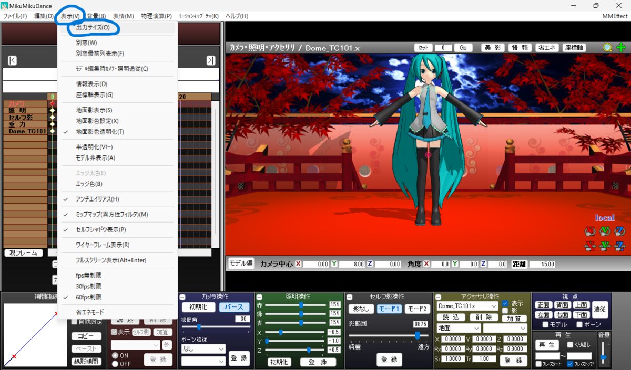Click the blue Z rotation handle icon
The width and height of the screenshot is (631, 370).
point(620,231)
